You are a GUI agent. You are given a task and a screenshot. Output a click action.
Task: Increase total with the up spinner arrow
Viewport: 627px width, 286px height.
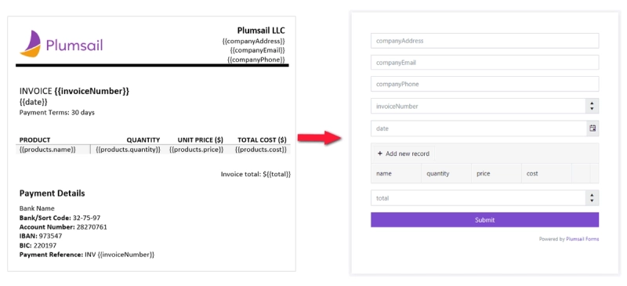click(593, 195)
